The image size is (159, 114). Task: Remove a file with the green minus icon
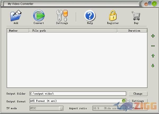pos(153,46)
